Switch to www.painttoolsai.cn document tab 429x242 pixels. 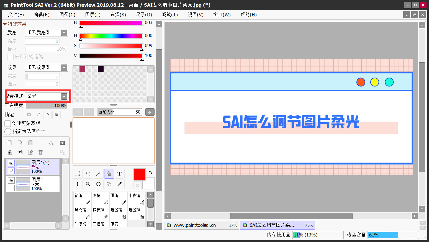point(202,225)
